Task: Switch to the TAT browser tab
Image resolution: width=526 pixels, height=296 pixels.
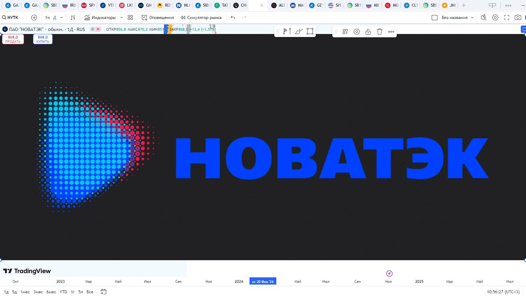Action: pyautogui.click(x=221, y=5)
